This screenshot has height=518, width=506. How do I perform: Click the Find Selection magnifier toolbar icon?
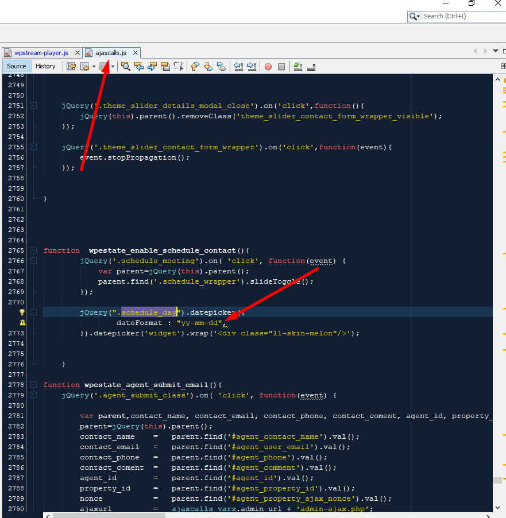[125, 67]
